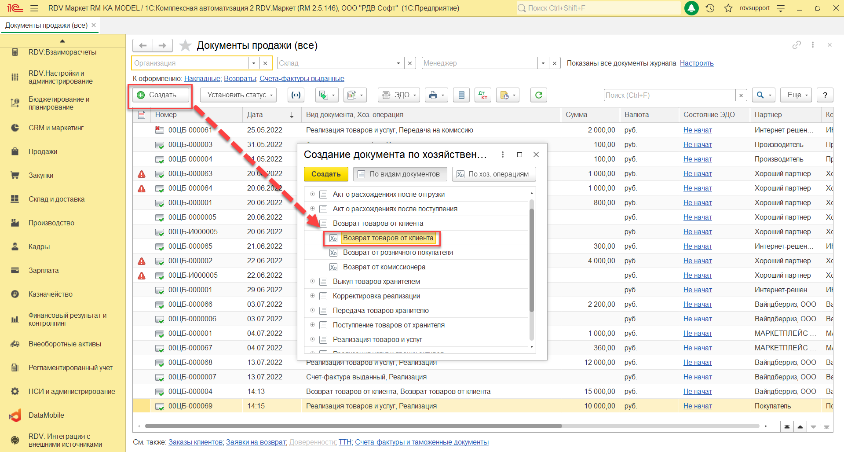
Task: Open the Продажи section in sidebar
Action: 43,152
